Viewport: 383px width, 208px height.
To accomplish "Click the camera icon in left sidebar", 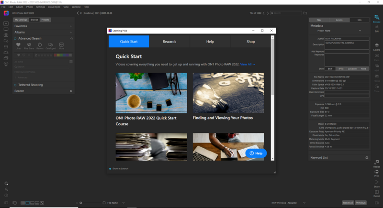I will point(6,35).
